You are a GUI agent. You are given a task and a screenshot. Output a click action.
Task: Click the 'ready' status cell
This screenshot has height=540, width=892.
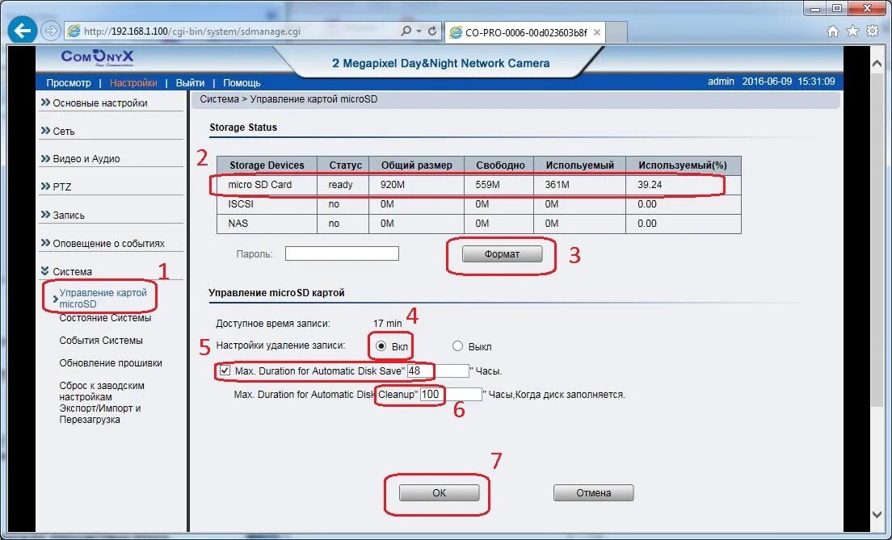[x=343, y=185]
